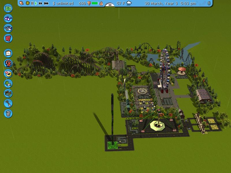
Task: Select the green-lit drop tower base
Action: 113,145
